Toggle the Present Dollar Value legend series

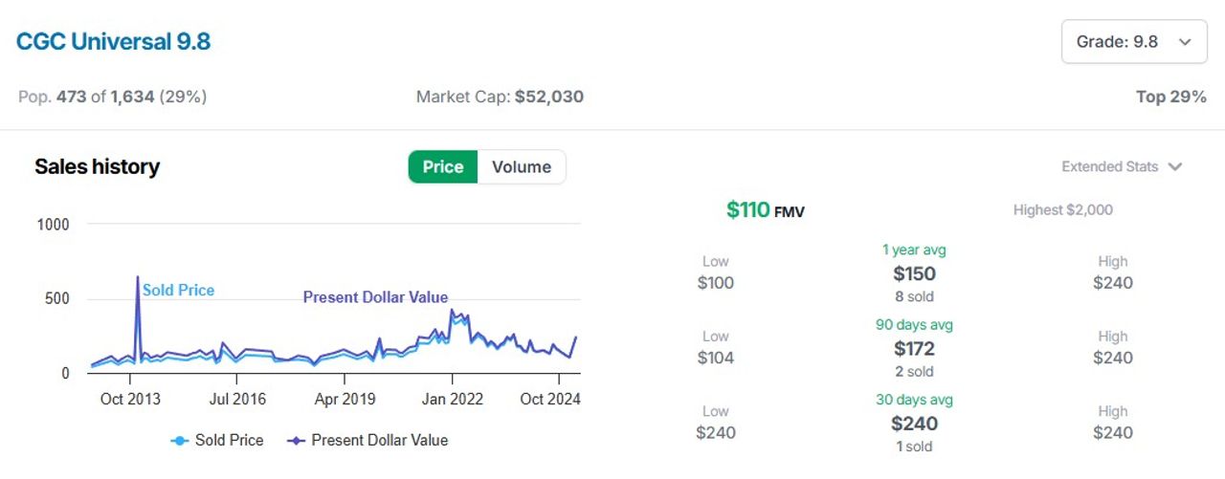click(368, 440)
